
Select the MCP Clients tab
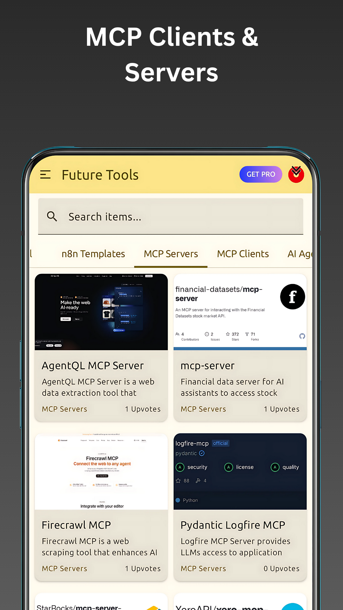click(x=243, y=254)
